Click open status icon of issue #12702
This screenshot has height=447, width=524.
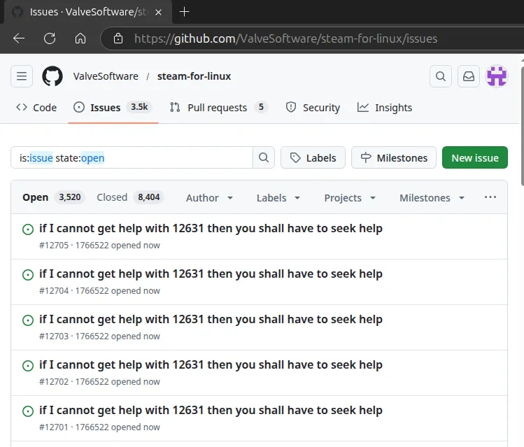(x=28, y=366)
